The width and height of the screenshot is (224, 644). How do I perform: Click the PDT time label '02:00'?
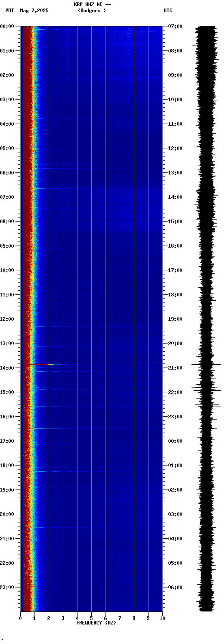(7, 75)
